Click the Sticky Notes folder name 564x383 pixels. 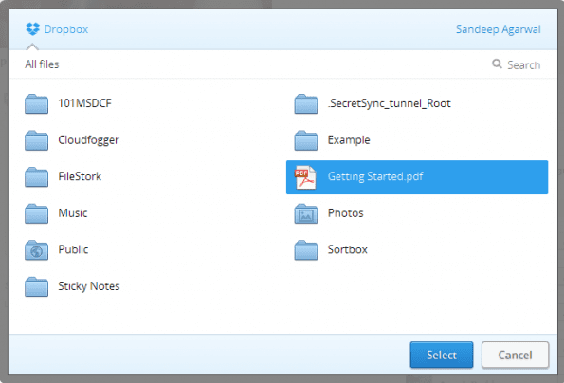(89, 286)
